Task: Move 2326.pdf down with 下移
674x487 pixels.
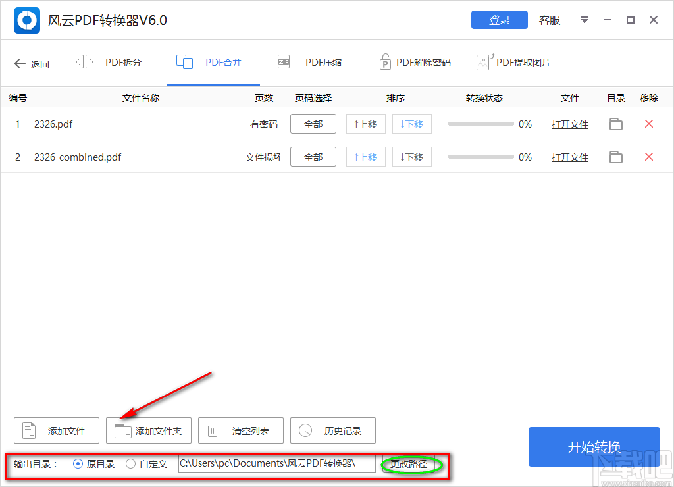Action: click(x=412, y=124)
